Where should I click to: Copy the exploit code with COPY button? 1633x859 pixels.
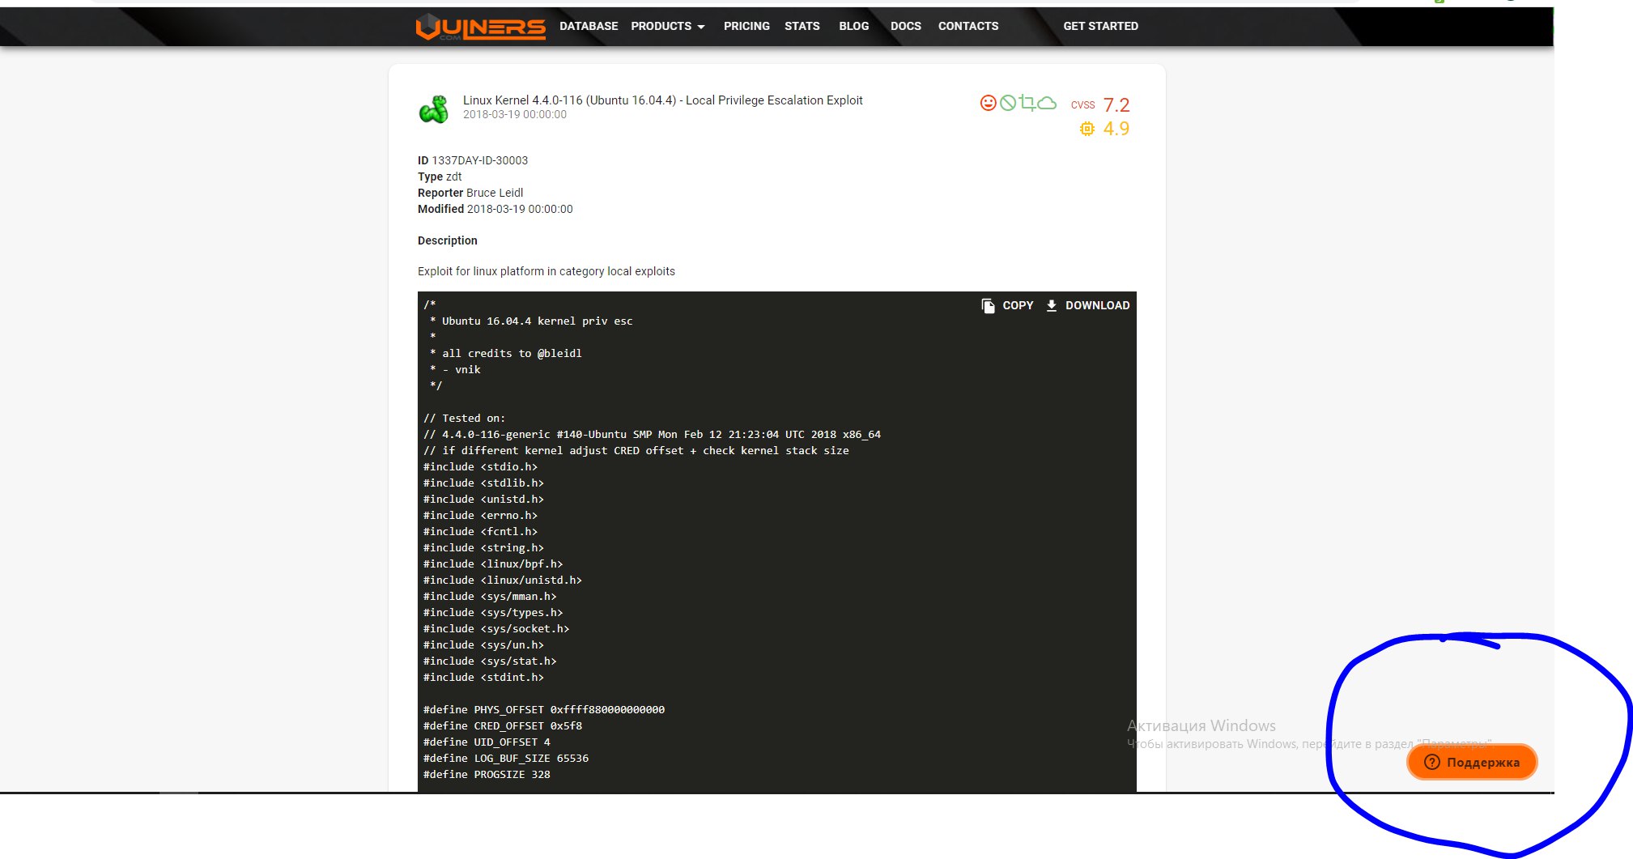1008,305
